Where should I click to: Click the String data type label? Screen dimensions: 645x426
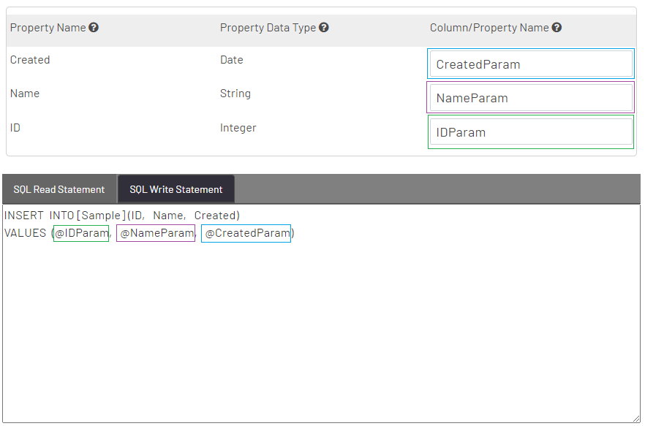pyautogui.click(x=235, y=94)
